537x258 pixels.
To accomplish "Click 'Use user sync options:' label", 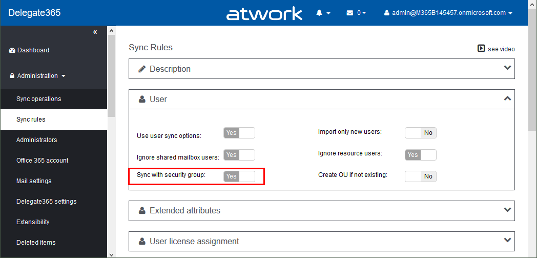I will click(169, 136).
